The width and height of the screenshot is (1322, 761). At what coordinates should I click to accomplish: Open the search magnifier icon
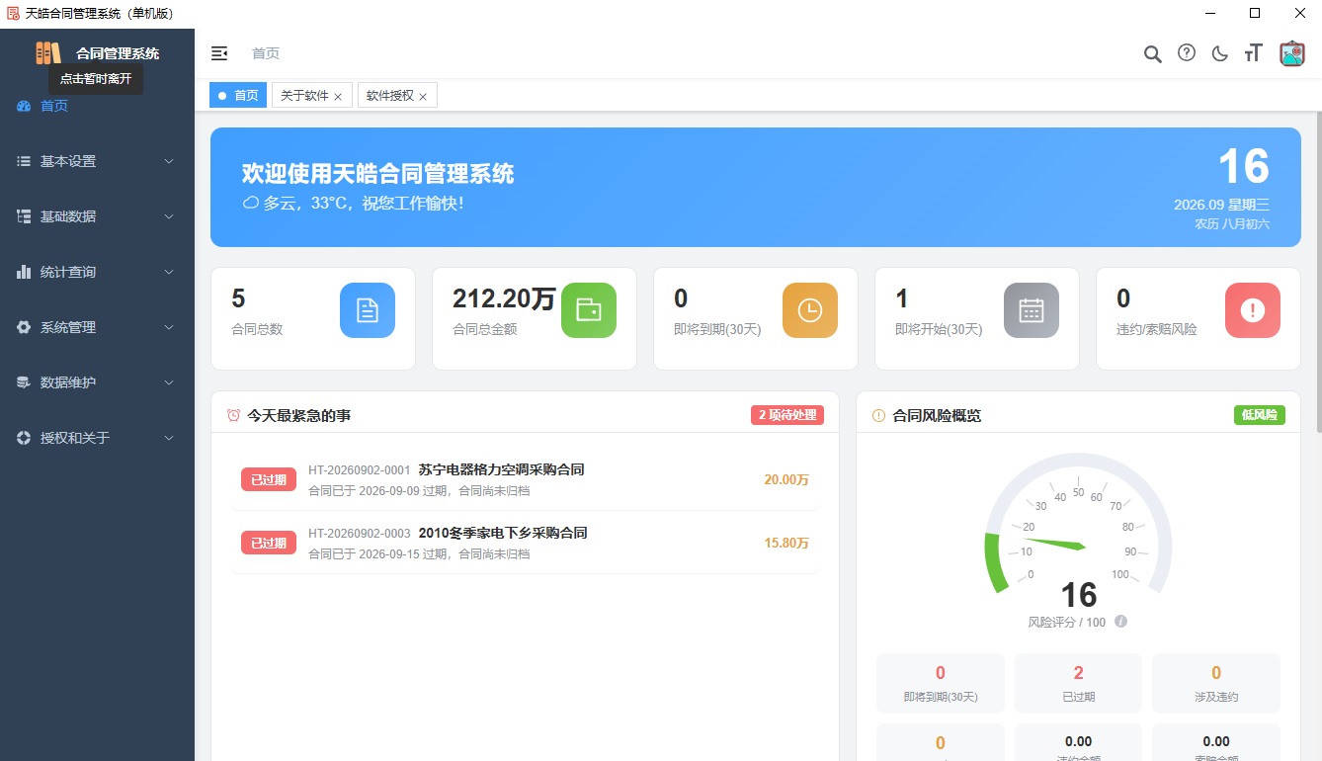[x=1152, y=54]
